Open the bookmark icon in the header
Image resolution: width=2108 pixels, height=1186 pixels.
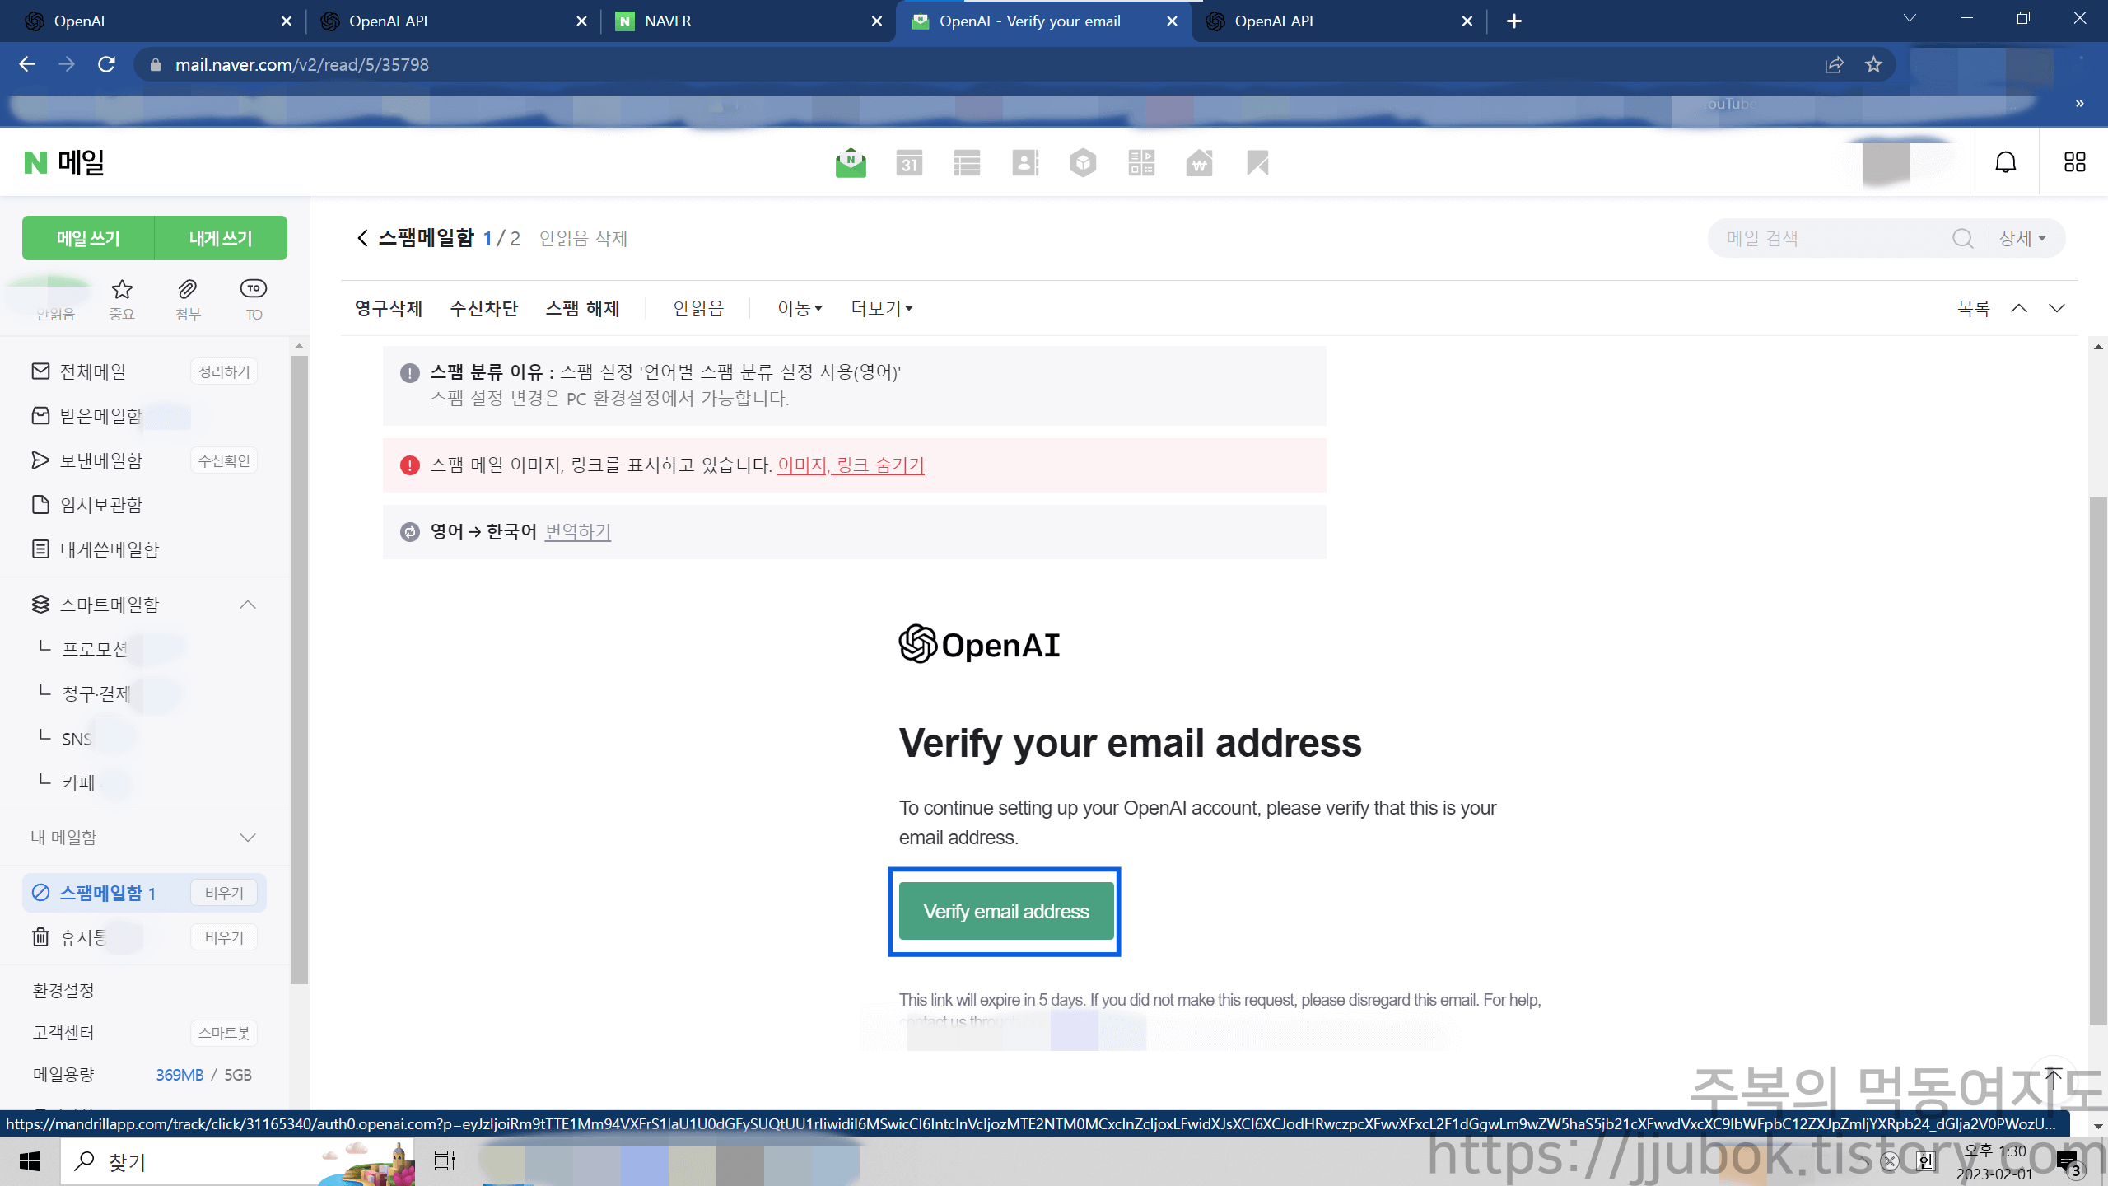1257,162
